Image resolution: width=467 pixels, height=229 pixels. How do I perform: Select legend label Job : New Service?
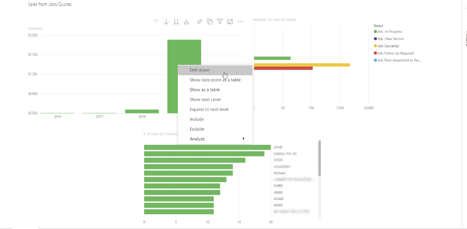tap(391, 39)
